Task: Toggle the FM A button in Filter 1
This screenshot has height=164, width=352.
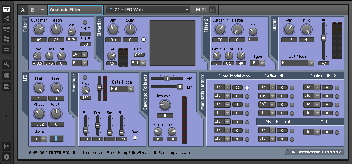Action: (x=85, y=22)
